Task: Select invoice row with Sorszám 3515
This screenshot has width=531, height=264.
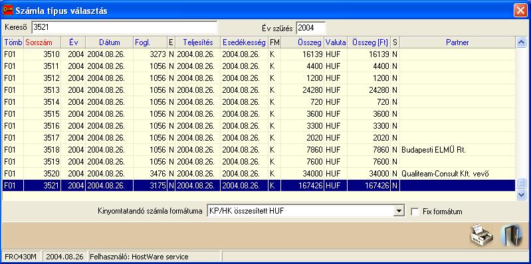Action: [259, 114]
